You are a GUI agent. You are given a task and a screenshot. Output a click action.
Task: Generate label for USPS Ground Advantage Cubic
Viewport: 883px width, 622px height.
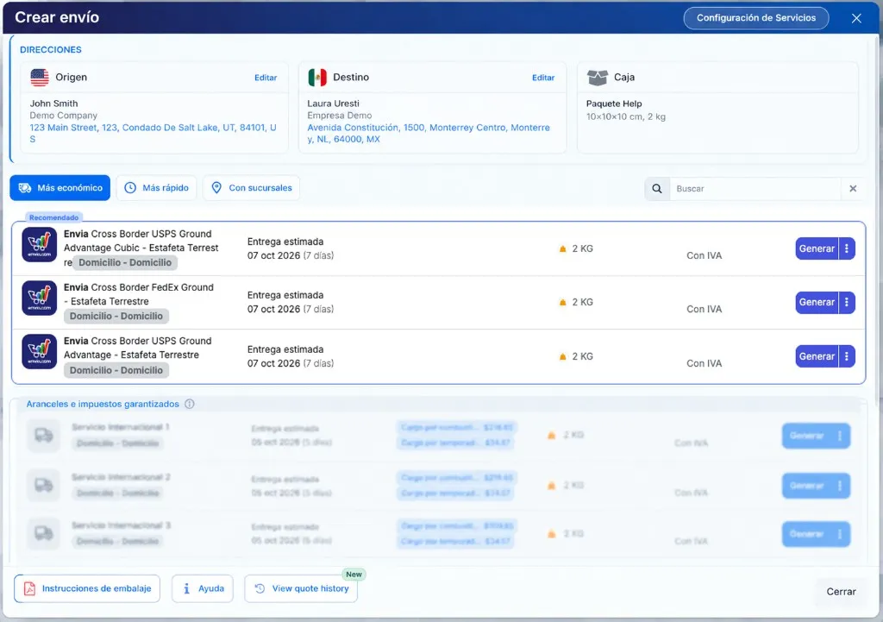(x=817, y=248)
